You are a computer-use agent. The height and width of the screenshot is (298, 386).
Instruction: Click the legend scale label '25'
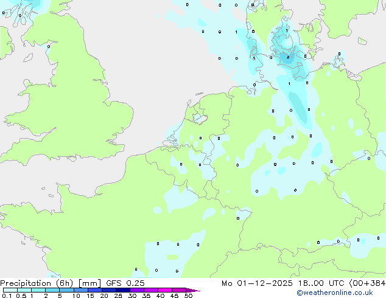(118, 296)
